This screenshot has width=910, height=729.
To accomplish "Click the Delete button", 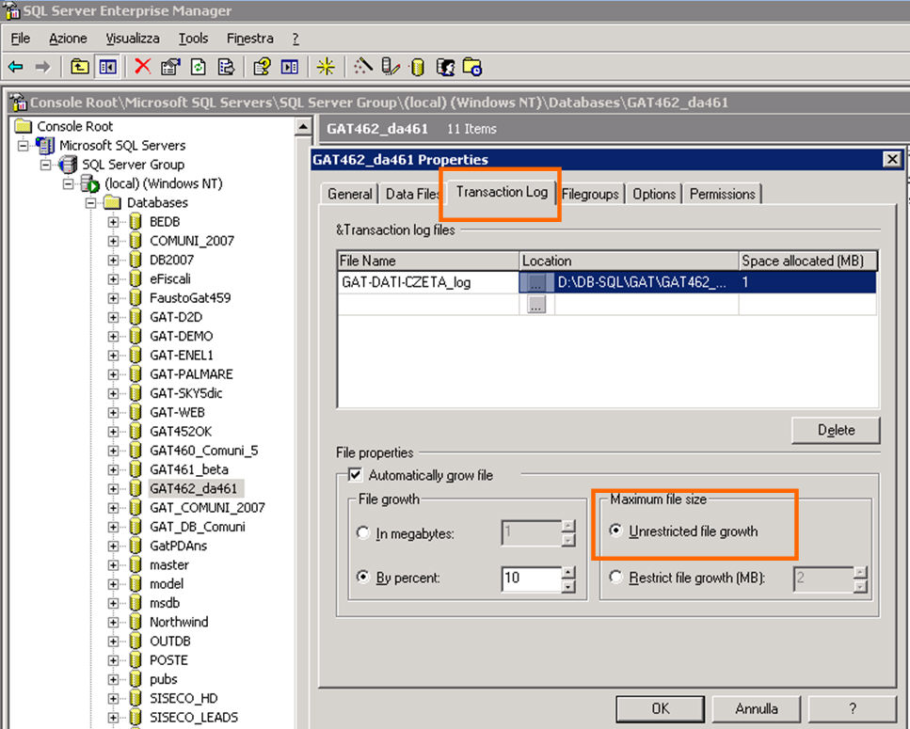I will [836, 430].
